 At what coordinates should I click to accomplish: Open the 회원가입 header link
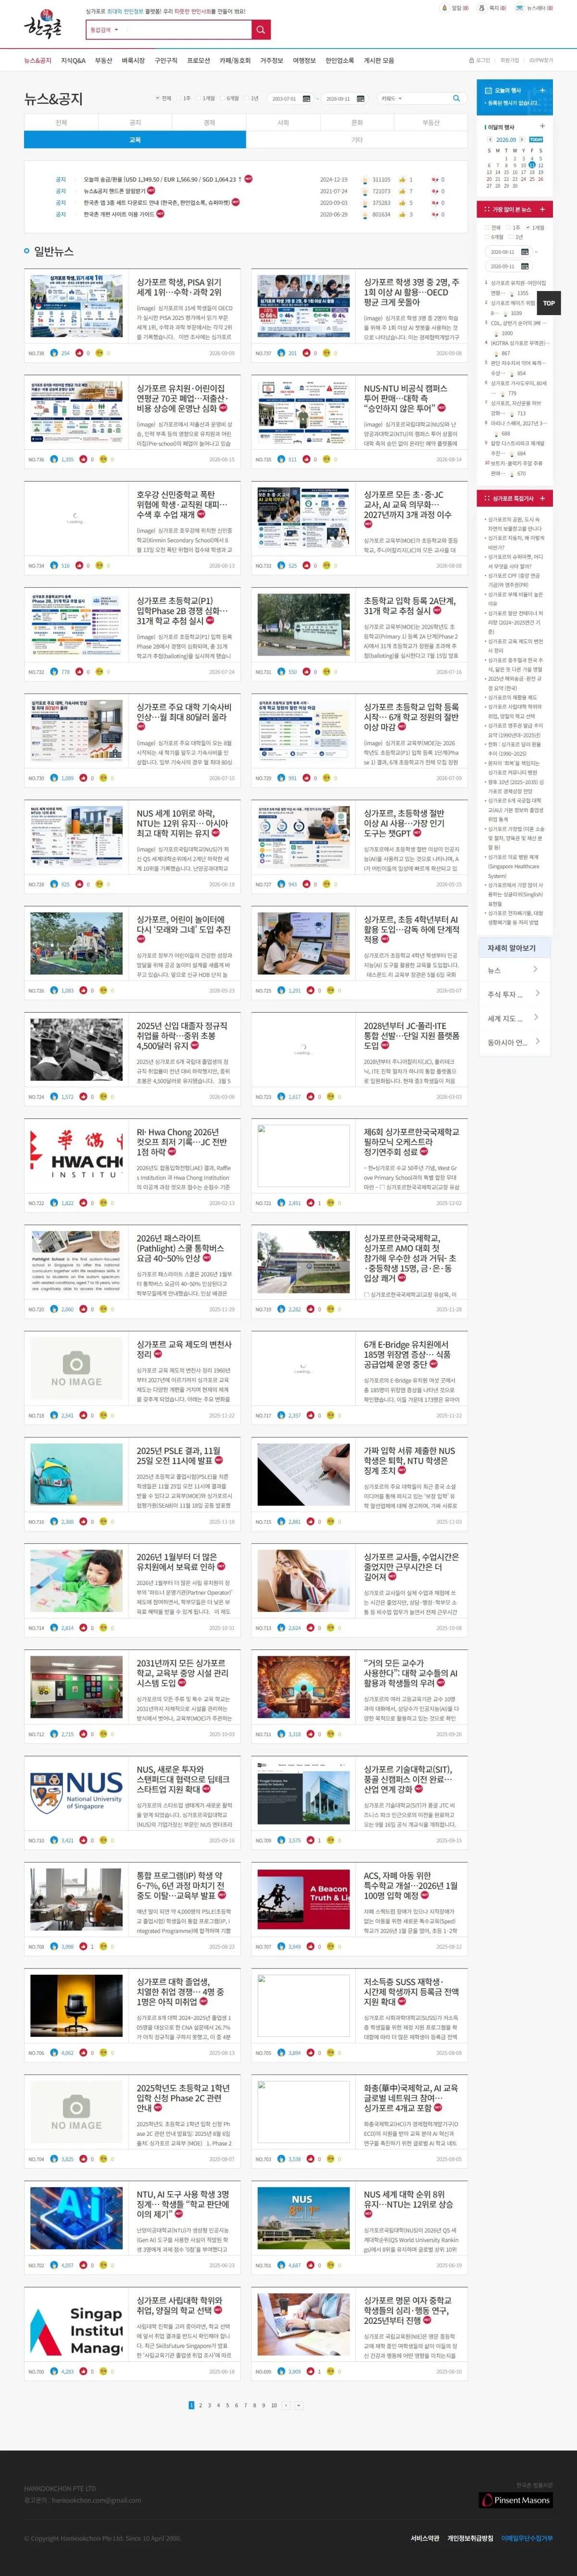(510, 60)
